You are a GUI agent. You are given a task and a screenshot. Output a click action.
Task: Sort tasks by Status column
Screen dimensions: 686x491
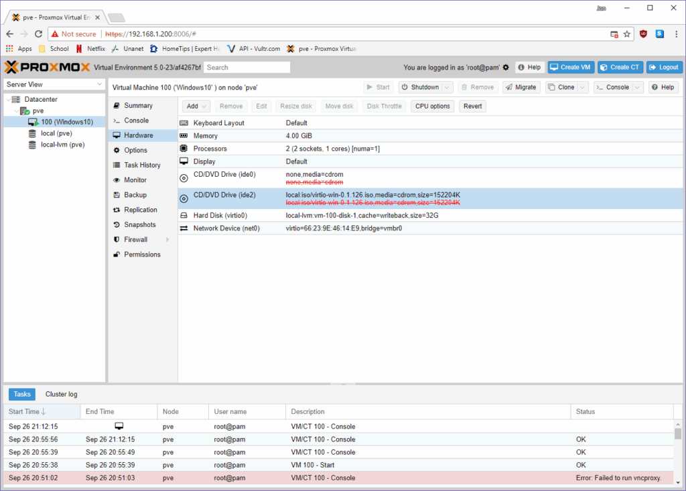[622, 411]
